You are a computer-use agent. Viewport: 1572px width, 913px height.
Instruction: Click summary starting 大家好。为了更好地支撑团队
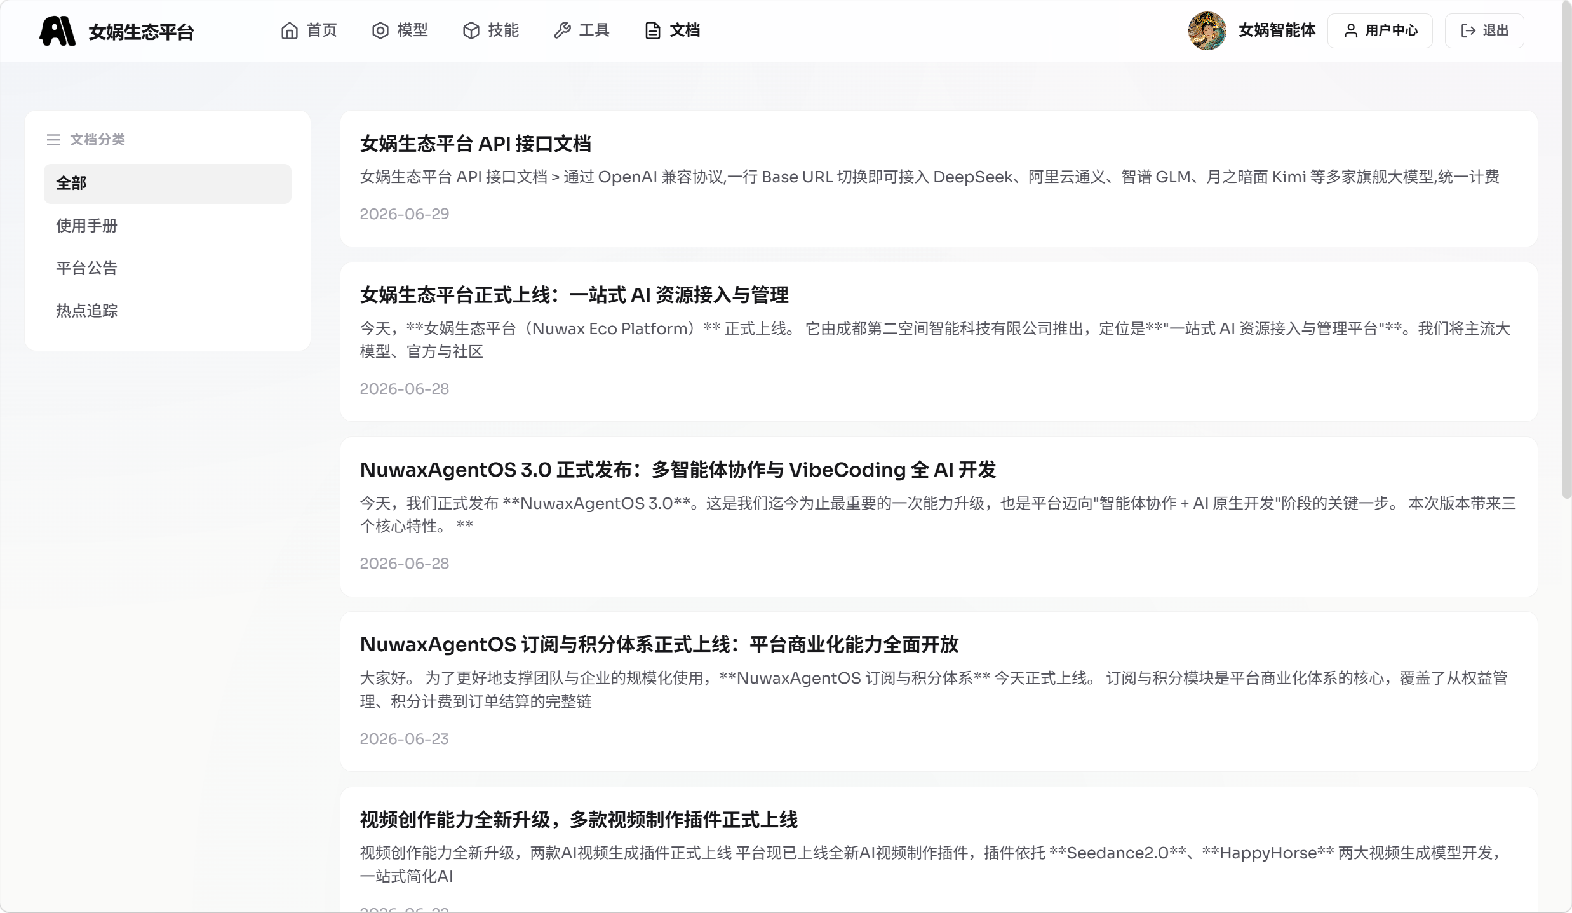[x=934, y=690]
